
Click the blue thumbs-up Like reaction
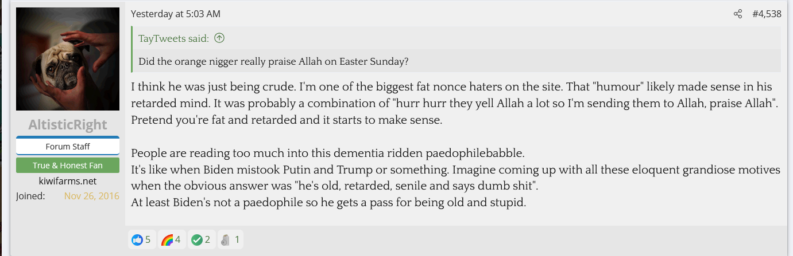pos(137,240)
